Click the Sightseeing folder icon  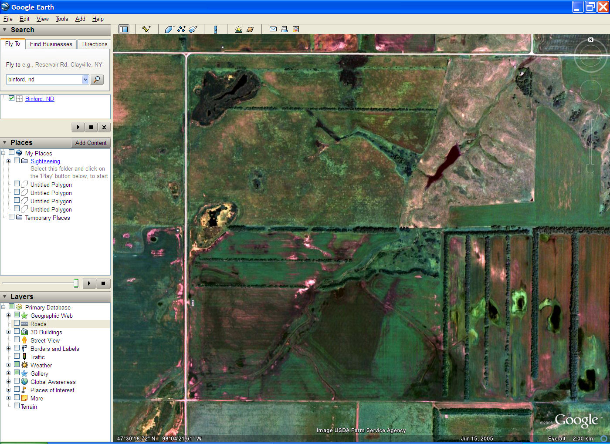24,161
